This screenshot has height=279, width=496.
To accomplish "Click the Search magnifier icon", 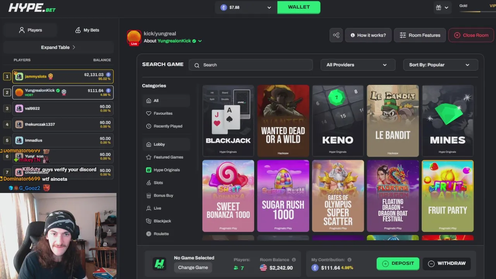I will click(197, 65).
